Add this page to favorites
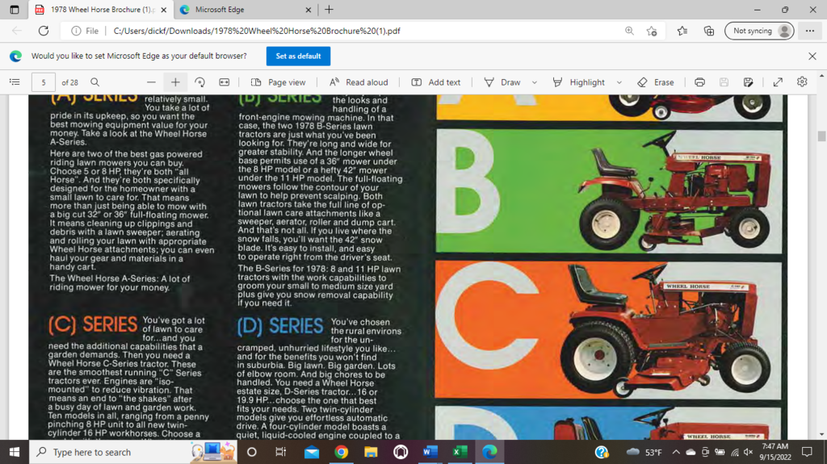This screenshot has width=827, height=464. [652, 31]
